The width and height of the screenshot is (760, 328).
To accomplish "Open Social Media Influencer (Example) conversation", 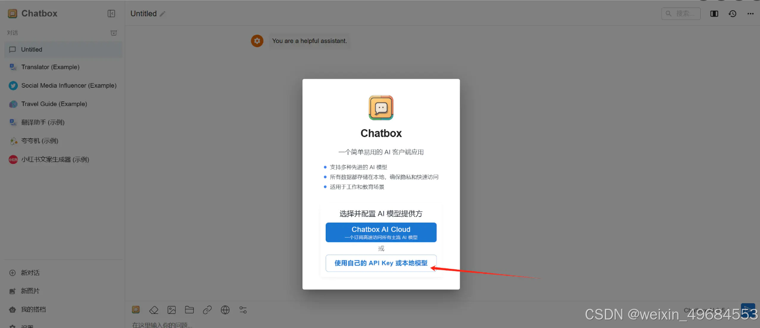I will click(63, 85).
